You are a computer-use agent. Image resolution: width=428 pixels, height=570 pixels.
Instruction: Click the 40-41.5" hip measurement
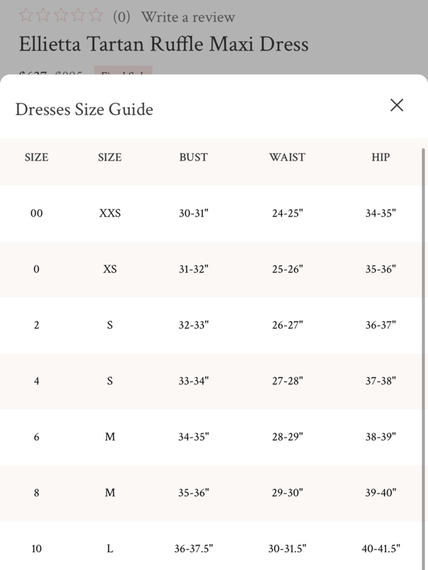(x=380, y=548)
